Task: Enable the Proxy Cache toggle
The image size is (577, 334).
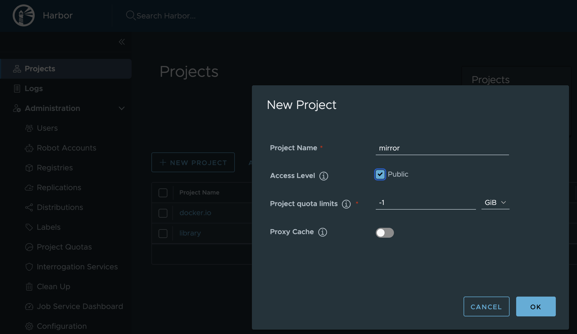Action: tap(385, 233)
